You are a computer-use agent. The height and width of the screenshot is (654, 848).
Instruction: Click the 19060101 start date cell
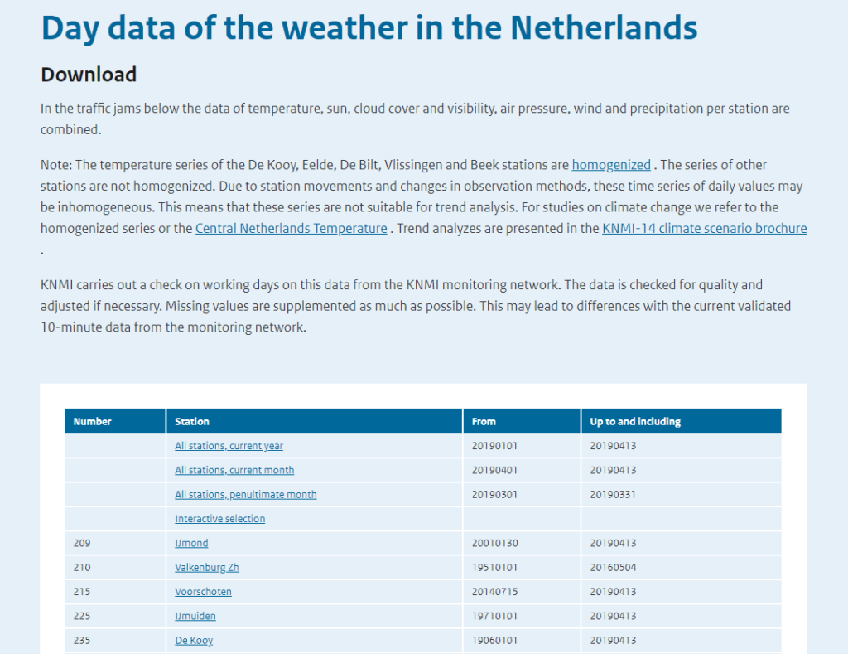[x=494, y=641]
